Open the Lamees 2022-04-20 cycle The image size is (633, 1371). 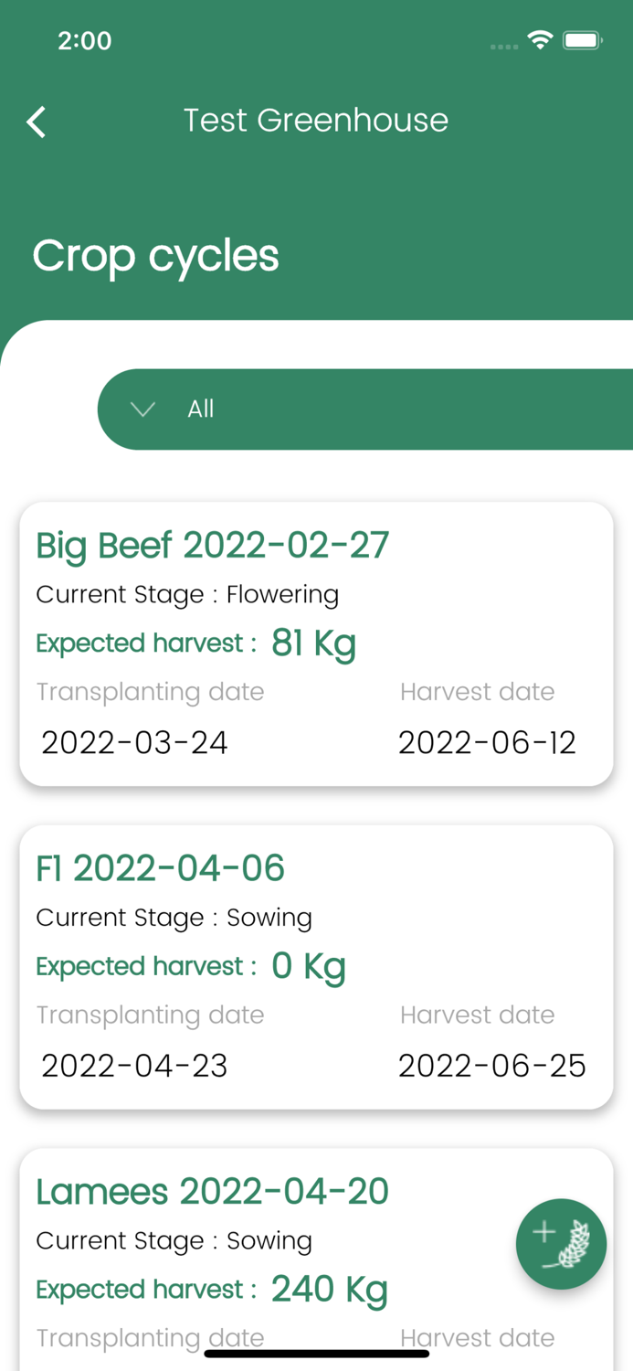(212, 1192)
